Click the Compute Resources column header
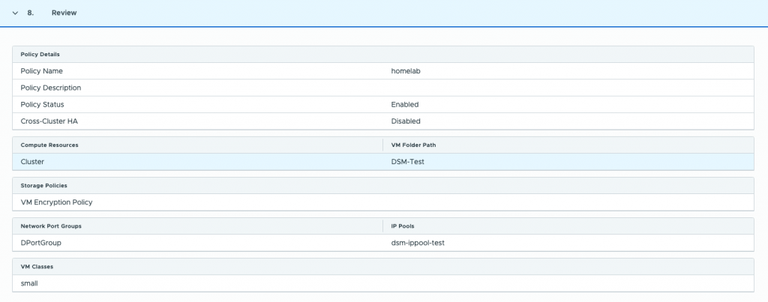The height and width of the screenshot is (302, 768). tap(49, 145)
